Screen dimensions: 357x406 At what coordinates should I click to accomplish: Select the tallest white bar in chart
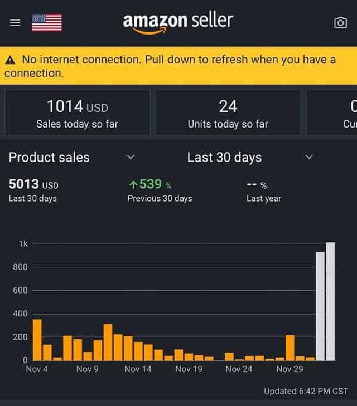click(330, 301)
